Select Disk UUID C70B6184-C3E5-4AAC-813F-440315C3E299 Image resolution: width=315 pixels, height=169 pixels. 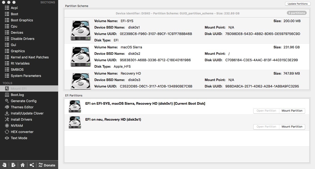[x=262, y=60]
